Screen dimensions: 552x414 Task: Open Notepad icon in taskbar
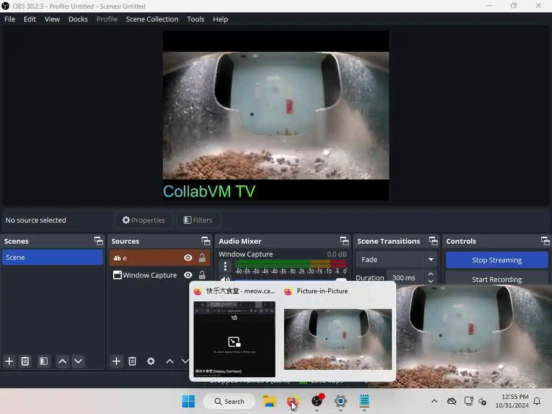[x=364, y=401]
